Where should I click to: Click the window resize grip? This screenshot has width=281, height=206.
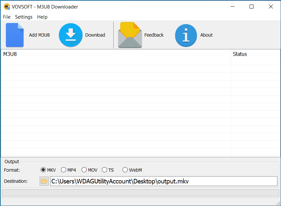point(278,203)
